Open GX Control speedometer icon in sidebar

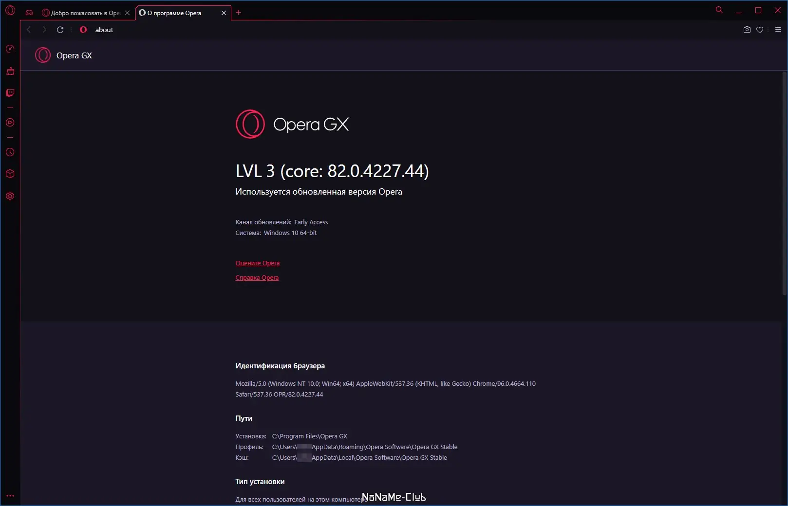(x=10, y=49)
